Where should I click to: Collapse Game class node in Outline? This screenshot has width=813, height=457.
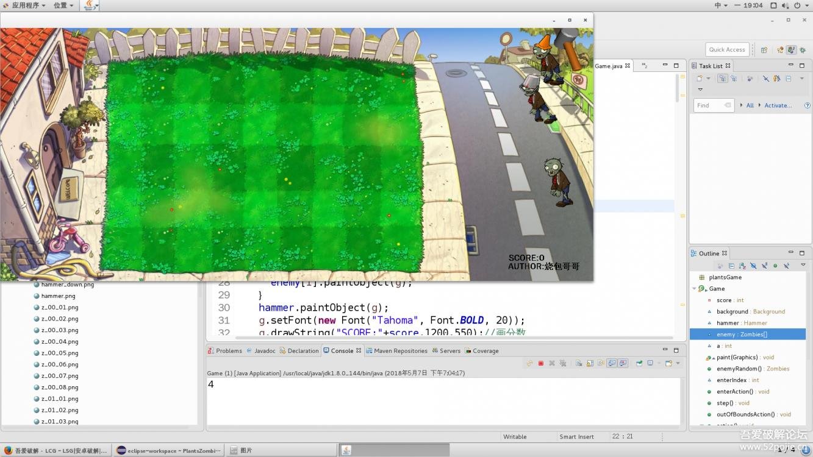coord(694,289)
